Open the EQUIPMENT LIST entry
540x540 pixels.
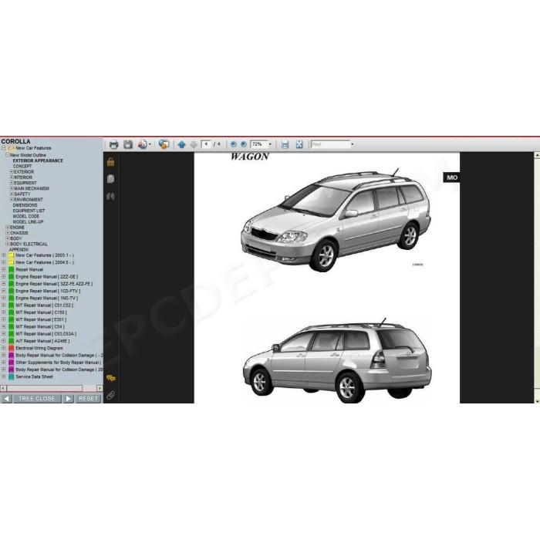(29, 211)
